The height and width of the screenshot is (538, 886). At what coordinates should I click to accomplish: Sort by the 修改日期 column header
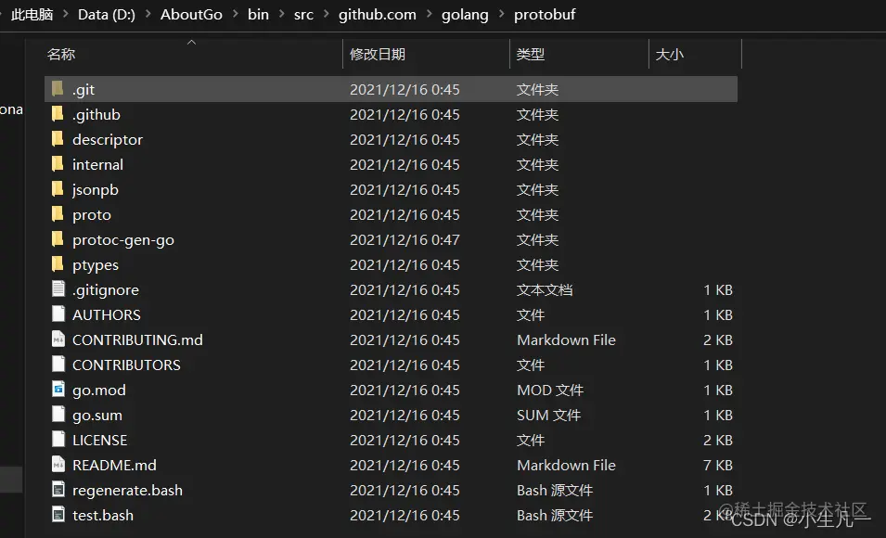click(x=378, y=54)
